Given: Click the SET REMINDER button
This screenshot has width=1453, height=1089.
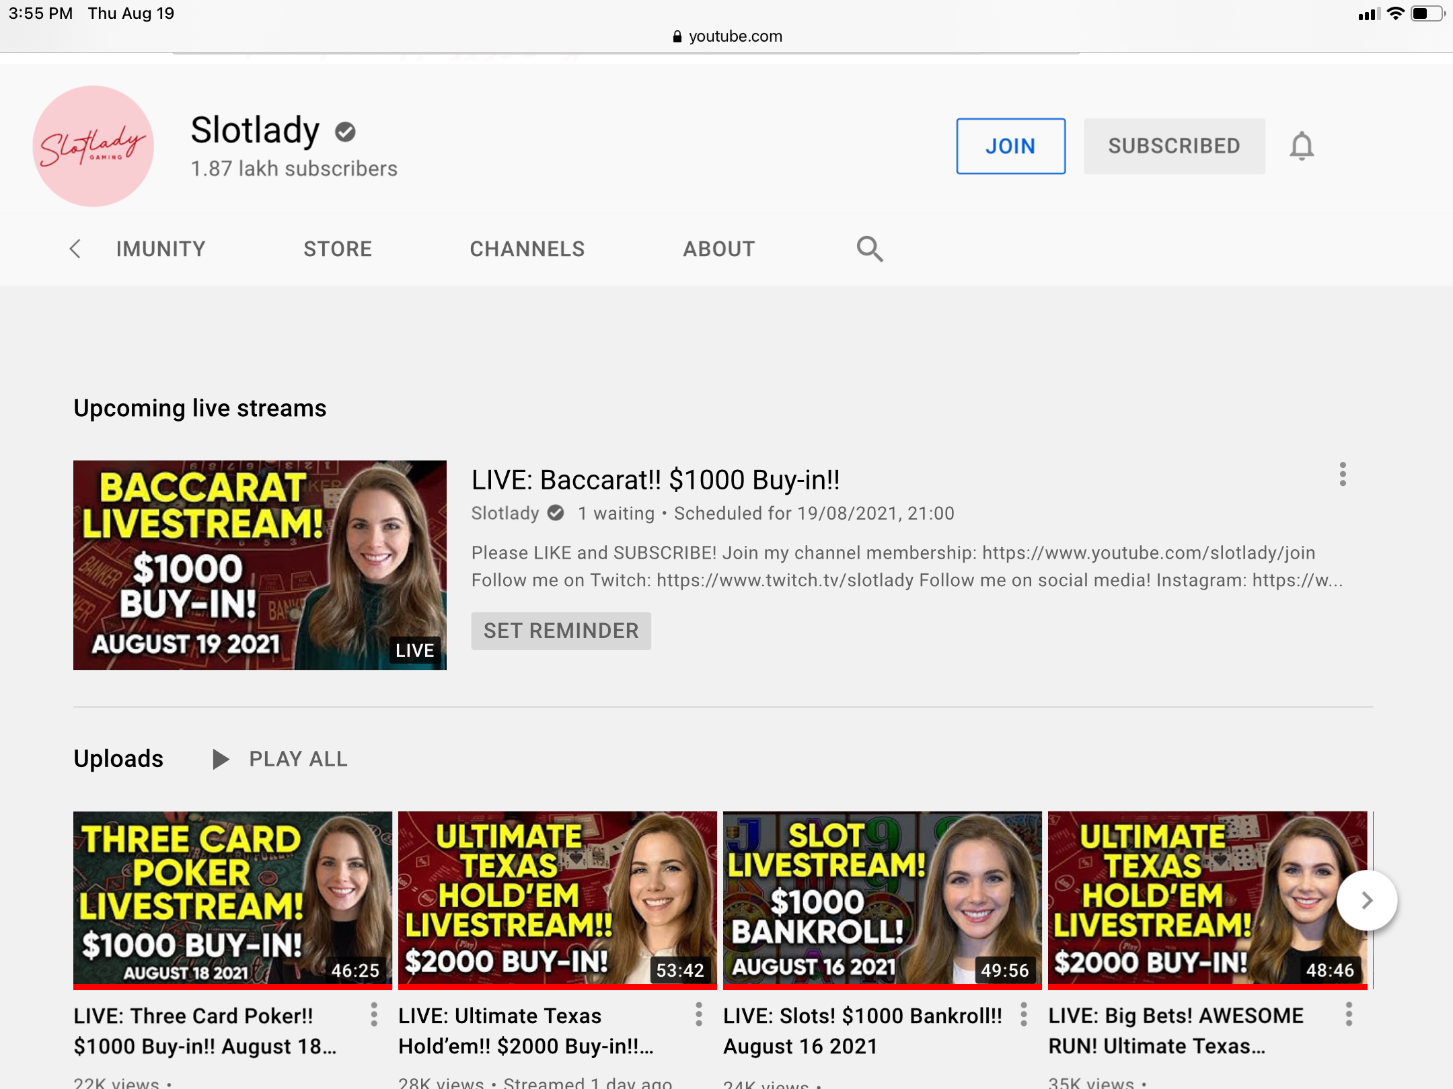Looking at the screenshot, I should [x=561, y=631].
